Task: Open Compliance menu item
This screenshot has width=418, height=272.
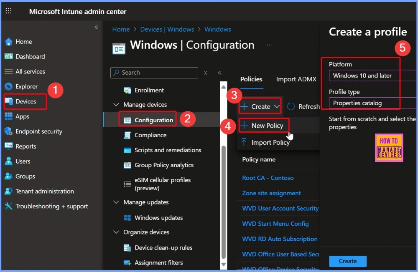Action: (x=150, y=135)
